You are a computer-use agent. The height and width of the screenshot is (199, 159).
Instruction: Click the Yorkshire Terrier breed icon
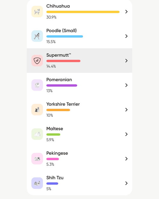(x=37, y=110)
